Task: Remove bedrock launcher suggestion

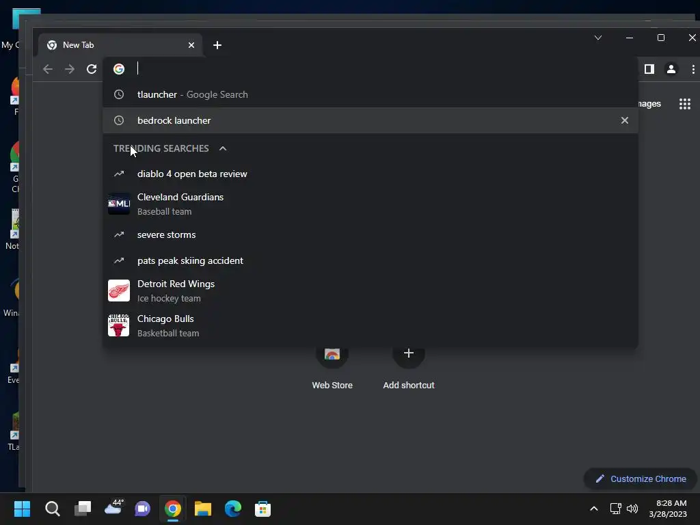Action: tap(625, 120)
